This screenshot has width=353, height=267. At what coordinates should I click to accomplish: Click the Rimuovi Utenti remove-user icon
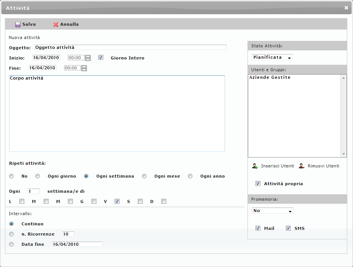[x=301, y=166]
